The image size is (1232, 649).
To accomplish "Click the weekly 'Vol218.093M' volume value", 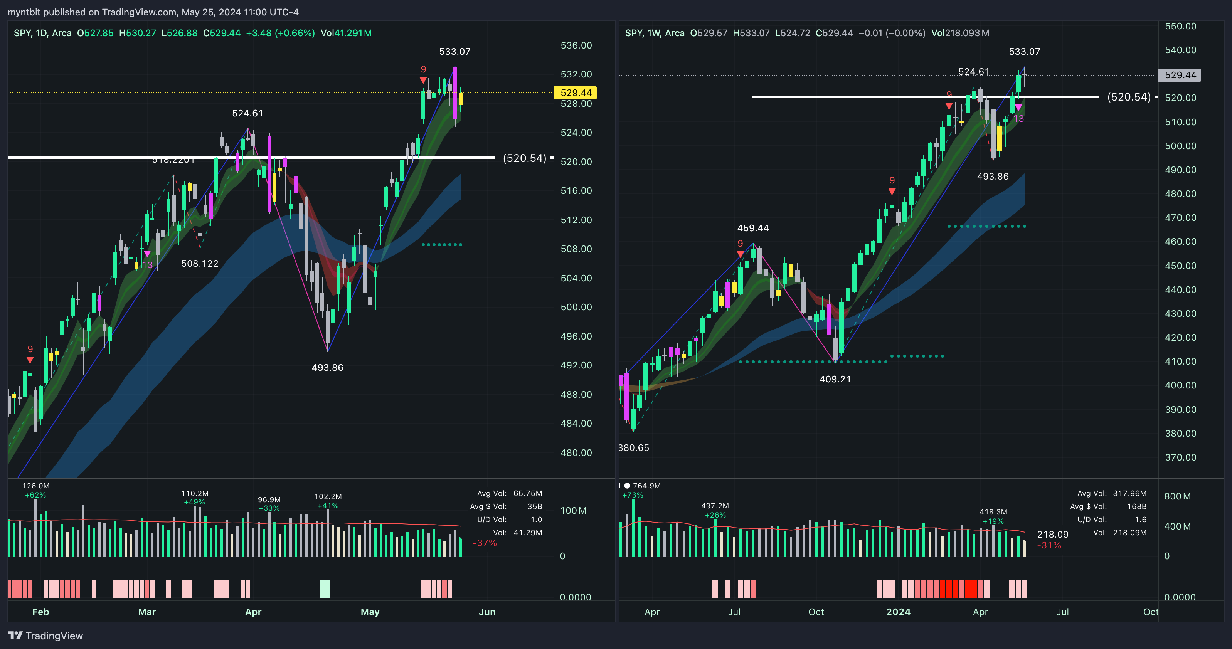I will 960,33.
